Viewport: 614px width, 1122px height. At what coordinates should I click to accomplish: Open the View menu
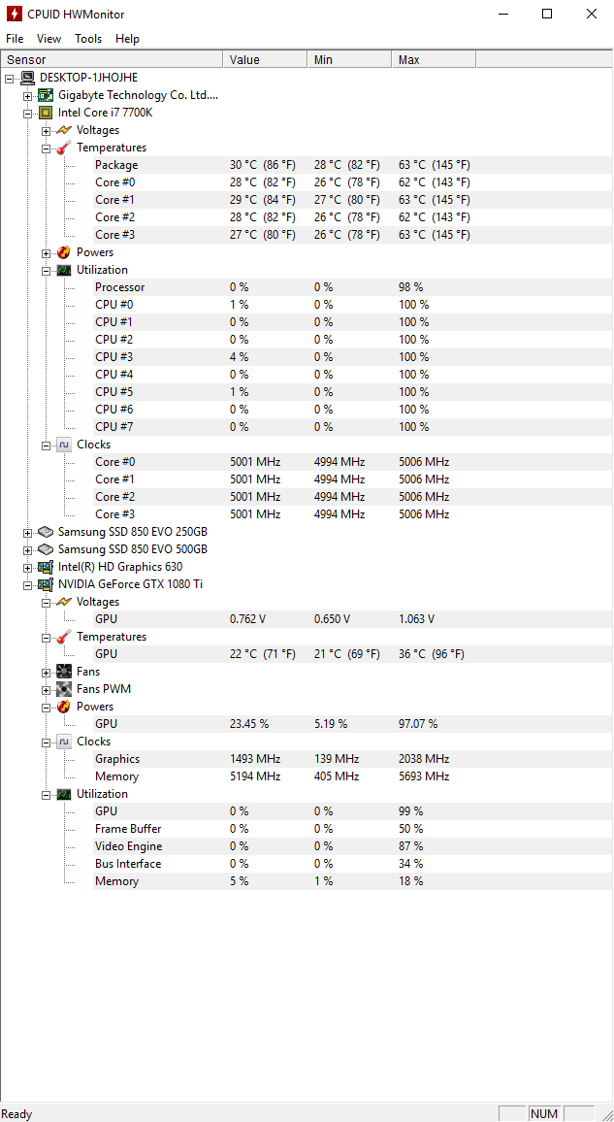(49, 39)
